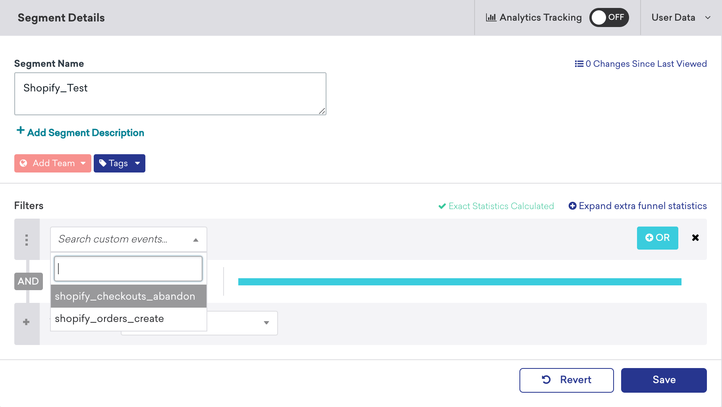Select shopify_orders_create option
This screenshot has height=407, width=722.
pos(129,319)
